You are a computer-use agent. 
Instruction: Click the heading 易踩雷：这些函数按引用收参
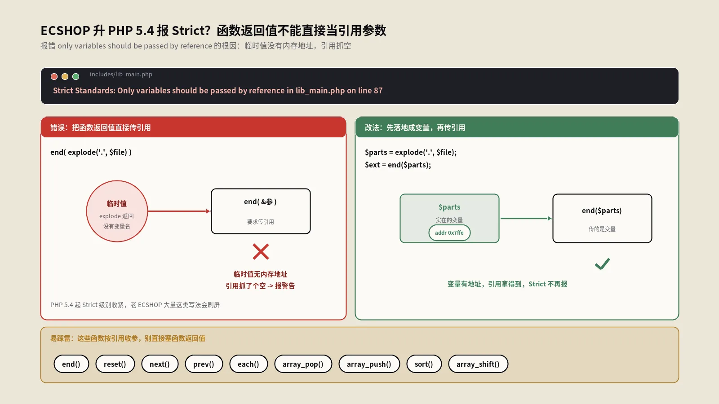tap(128, 338)
